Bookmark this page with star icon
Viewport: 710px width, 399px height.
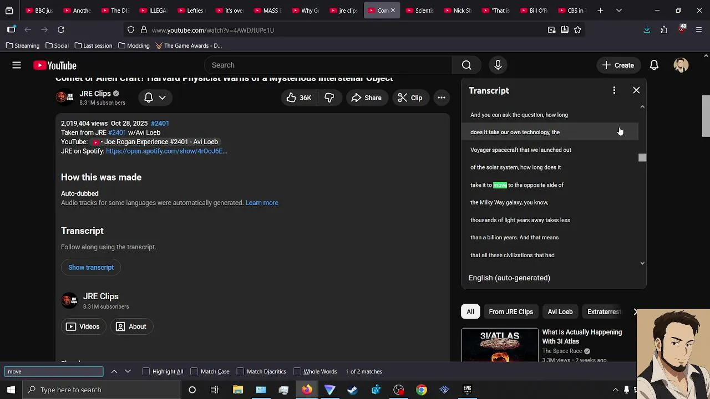(x=577, y=30)
